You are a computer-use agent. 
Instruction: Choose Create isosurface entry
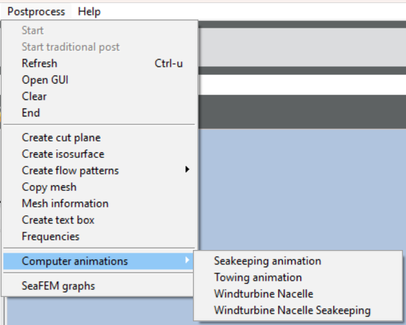pyautogui.click(x=99, y=154)
